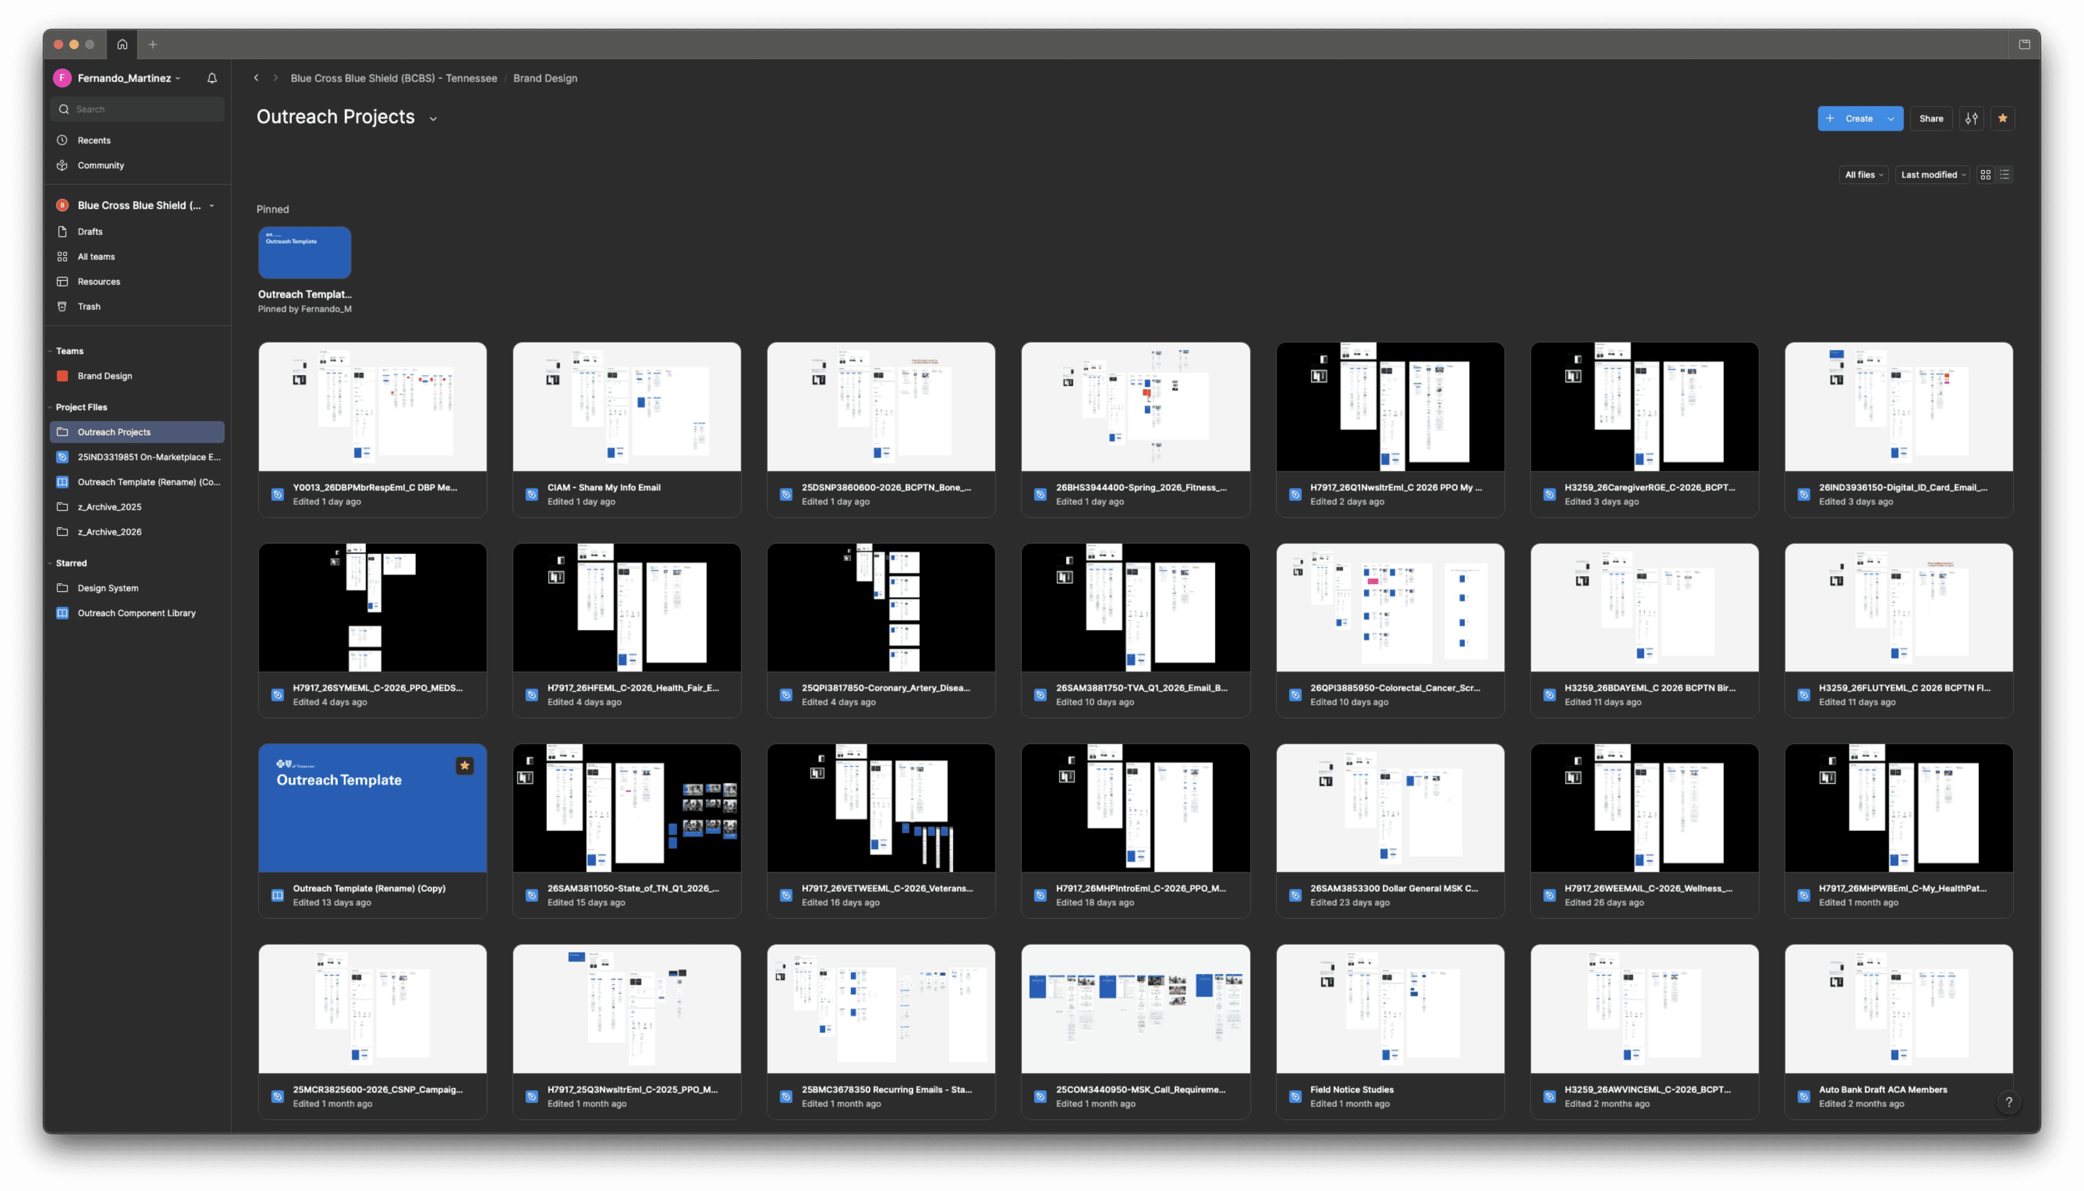Expand Create button dropdown arrow
The height and width of the screenshot is (1191, 2084).
tap(1891, 119)
